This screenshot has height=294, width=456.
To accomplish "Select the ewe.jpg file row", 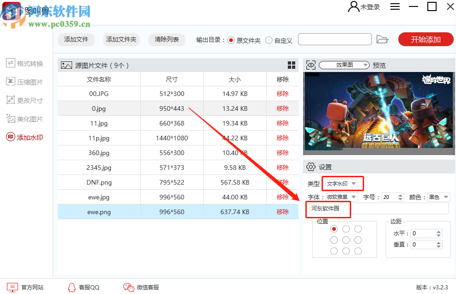I will pos(178,197).
